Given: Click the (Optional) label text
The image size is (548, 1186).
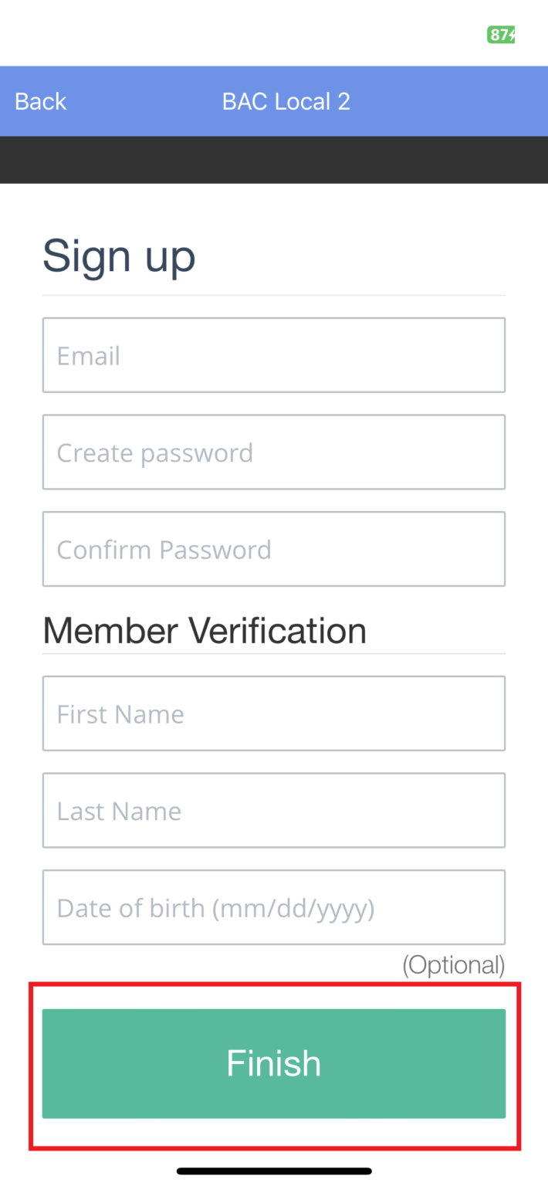Looking at the screenshot, I should (453, 964).
